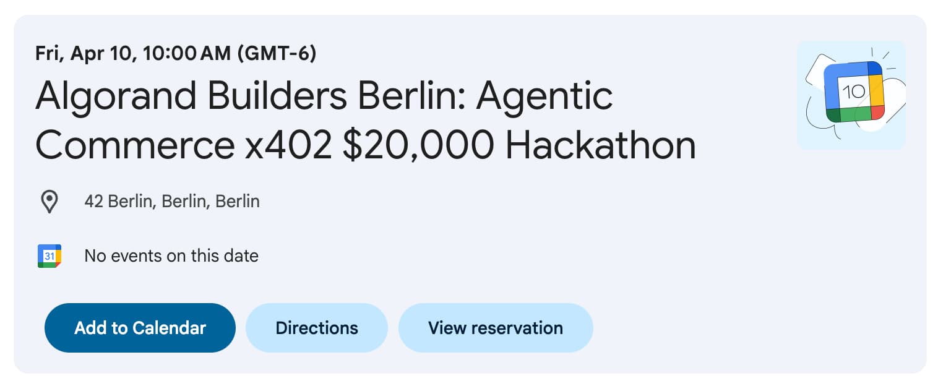Click the x402 text in the title
Viewport: 938px width, 386px height.
[288, 146]
